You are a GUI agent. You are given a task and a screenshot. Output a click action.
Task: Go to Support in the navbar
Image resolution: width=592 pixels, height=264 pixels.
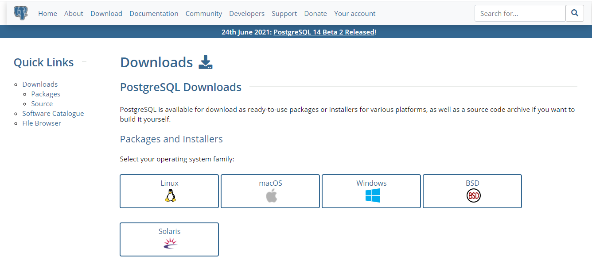coord(284,14)
